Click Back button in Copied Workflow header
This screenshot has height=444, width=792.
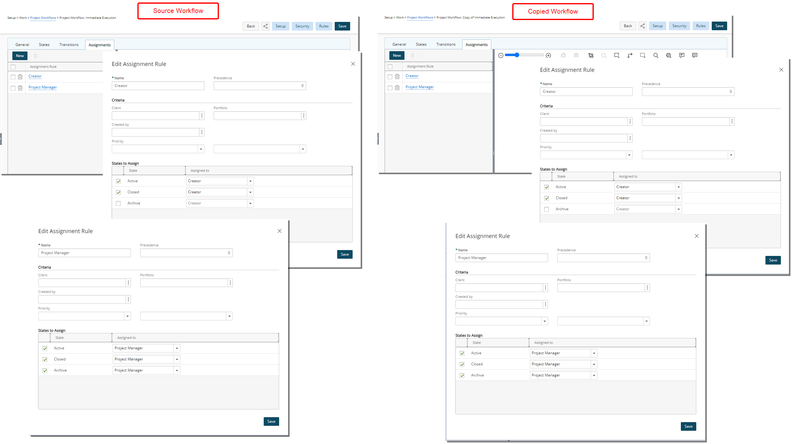[628, 26]
